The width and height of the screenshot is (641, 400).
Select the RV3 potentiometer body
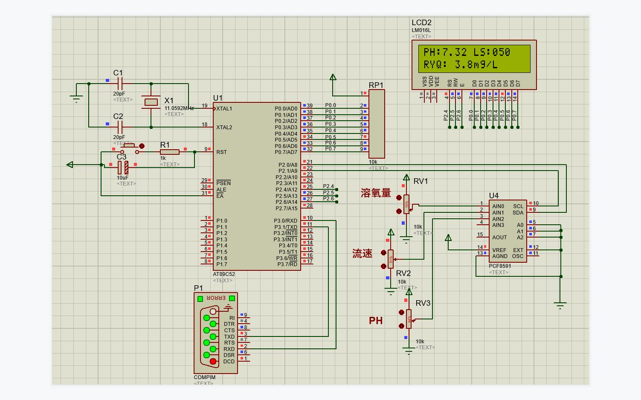409,319
